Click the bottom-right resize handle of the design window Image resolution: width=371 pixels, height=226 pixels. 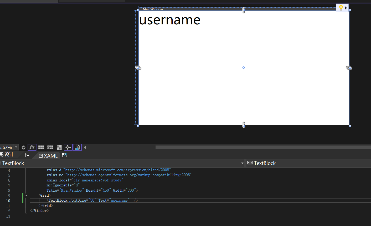350,126
